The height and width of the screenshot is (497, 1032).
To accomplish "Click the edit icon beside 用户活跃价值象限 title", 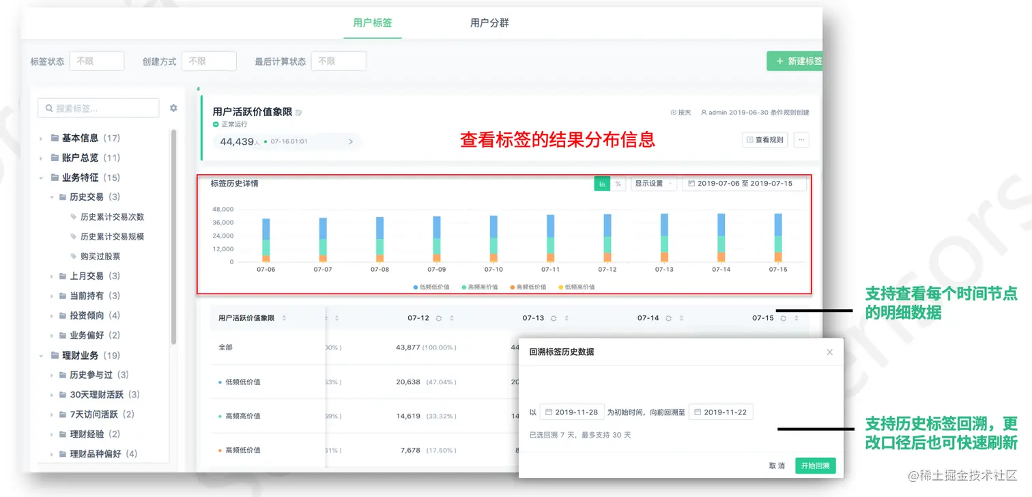I will pyautogui.click(x=298, y=113).
